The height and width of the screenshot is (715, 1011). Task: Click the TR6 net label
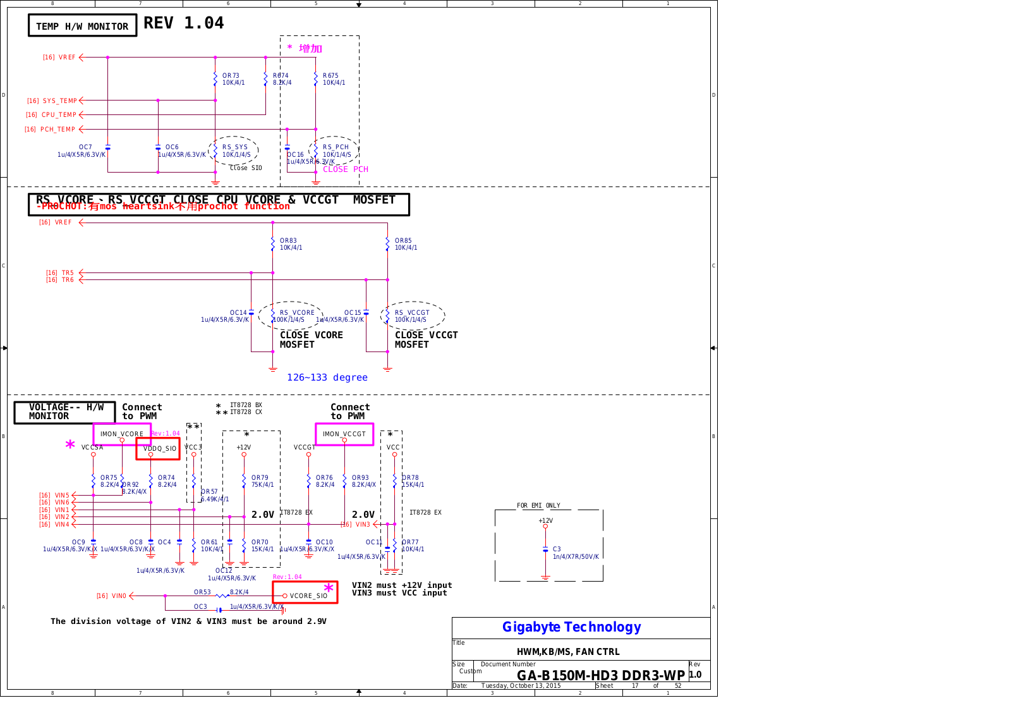[68, 280]
